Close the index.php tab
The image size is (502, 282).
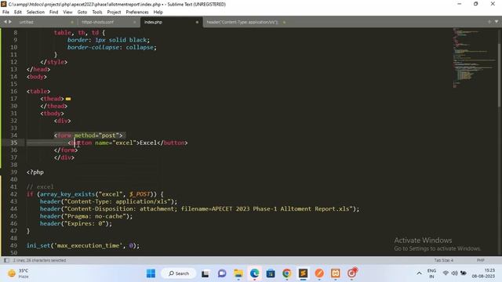197,22
